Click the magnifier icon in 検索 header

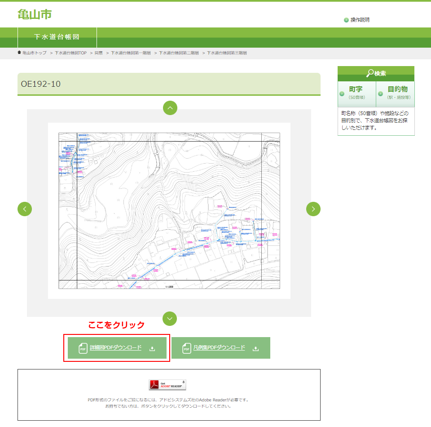[x=370, y=73]
